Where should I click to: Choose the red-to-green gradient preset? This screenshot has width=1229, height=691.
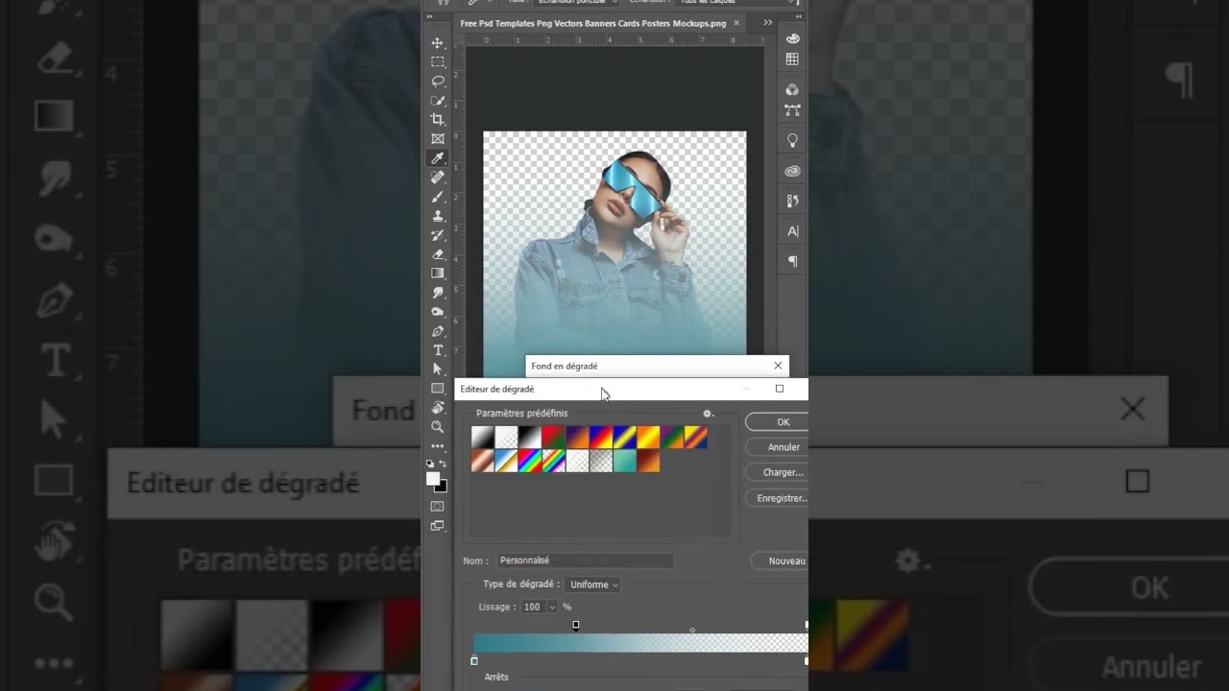click(x=553, y=438)
